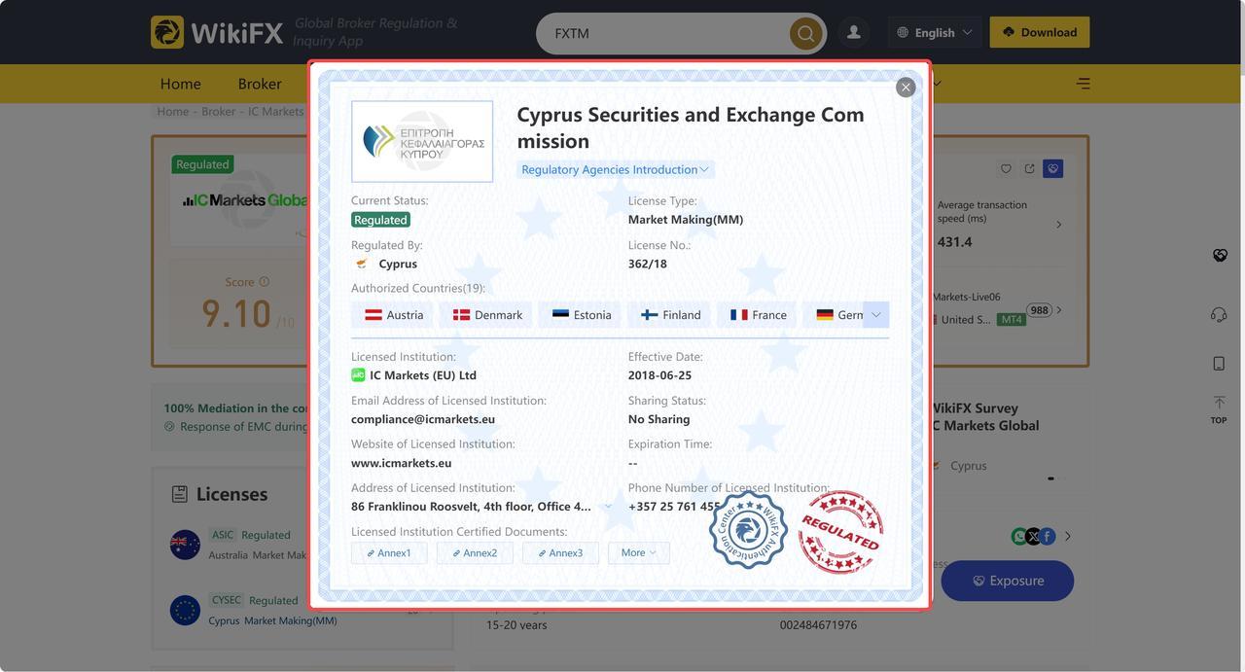Select the Finland country tag
The height and width of the screenshot is (672, 1245).
coord(670,315)
